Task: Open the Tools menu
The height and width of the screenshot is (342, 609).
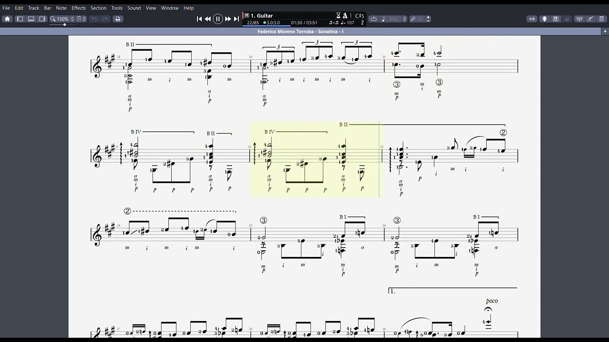Action: (117, 8)
